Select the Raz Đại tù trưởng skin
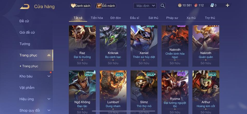Screen dimensions: 247x114 pyautogui.click(x=82, y=46)
